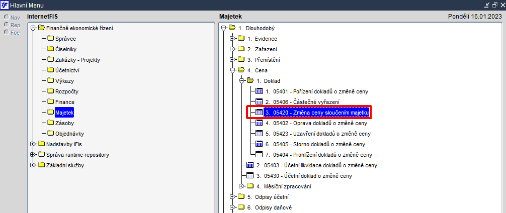Select Správa runtime repository tree label
506x213 pixels.
point(78,155)
